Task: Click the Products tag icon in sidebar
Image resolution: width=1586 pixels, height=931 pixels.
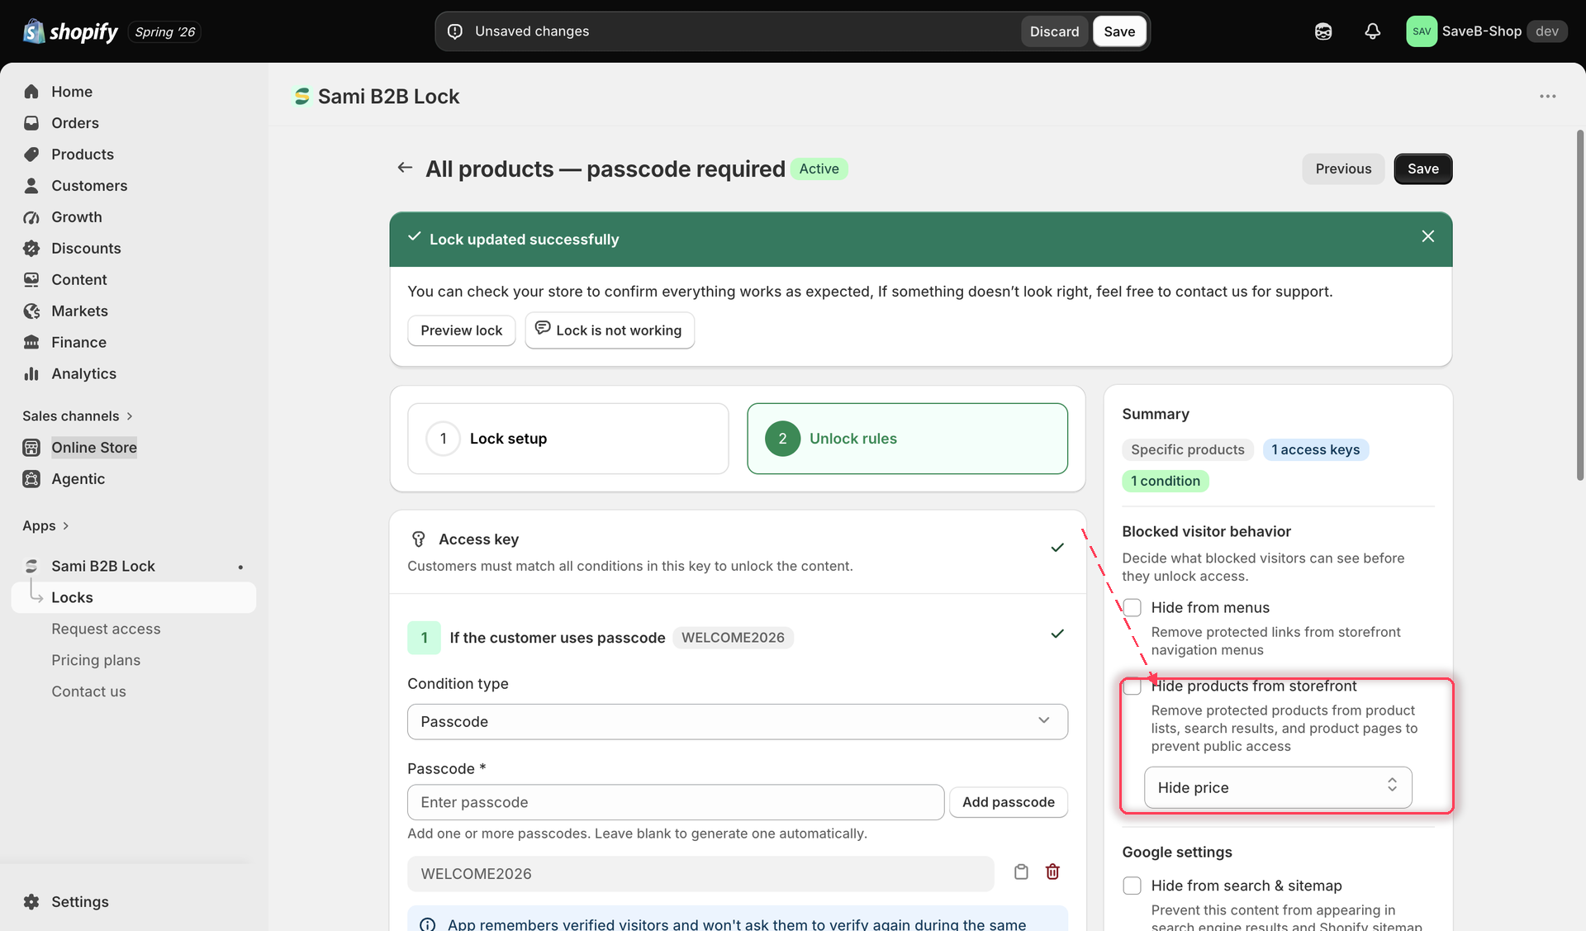Action: click(x=31, y=154)
